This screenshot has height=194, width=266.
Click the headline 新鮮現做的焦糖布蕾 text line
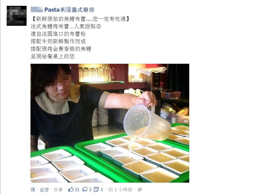pos(80,19)
